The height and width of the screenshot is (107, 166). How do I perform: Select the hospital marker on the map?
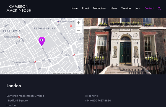pyautogui.click(x=71, y=26)
